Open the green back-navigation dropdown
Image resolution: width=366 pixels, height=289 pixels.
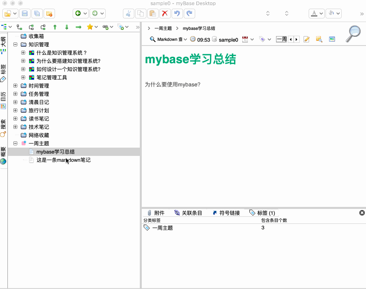click(x=85, y=13)
